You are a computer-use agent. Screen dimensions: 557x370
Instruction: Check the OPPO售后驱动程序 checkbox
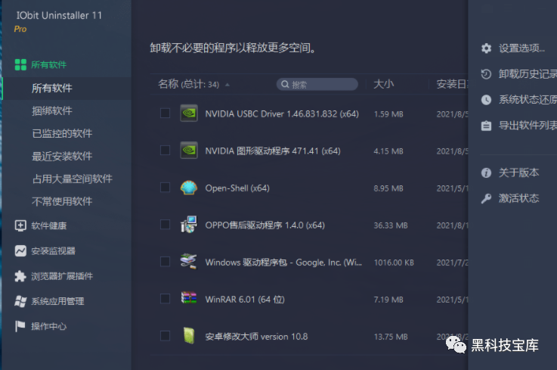(x=165, y=225)
